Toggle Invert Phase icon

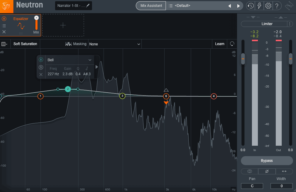(267, 171)
